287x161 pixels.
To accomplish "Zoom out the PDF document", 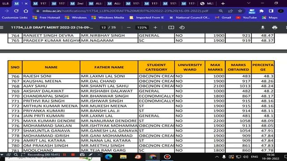I will tap(129, 28).
